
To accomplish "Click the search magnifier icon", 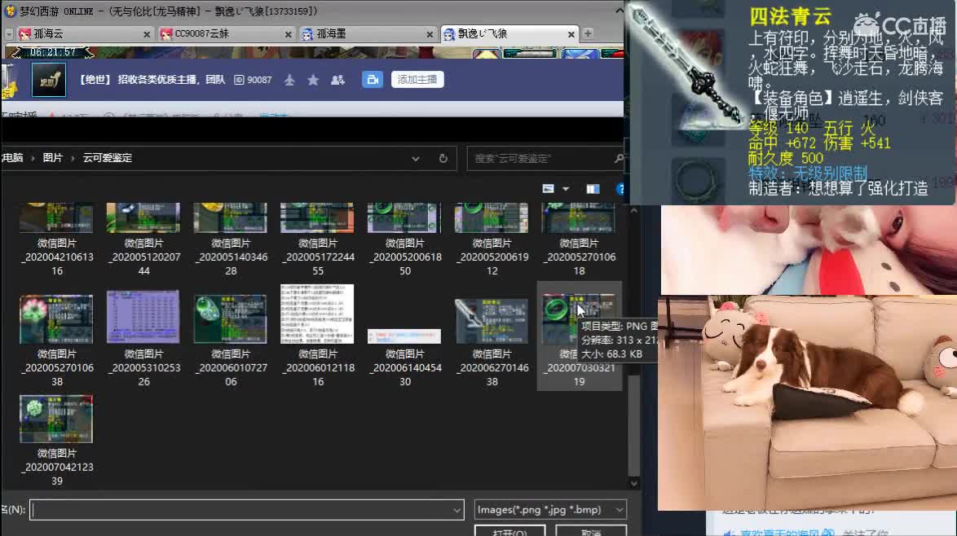I will (x=619, y=159).
